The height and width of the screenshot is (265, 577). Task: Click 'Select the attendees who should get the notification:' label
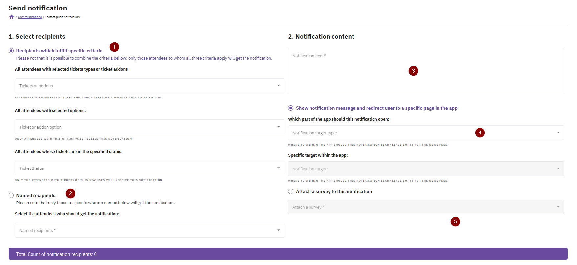pos(67,214)
